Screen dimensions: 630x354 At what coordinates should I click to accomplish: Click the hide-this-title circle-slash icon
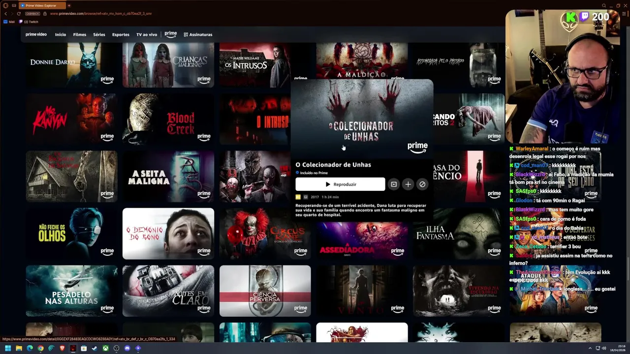(422, 184)
